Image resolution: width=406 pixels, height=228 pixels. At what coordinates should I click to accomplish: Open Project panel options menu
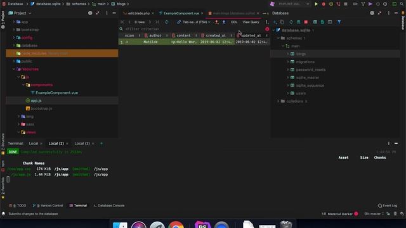pyautogui.click(x=107, y=13)
